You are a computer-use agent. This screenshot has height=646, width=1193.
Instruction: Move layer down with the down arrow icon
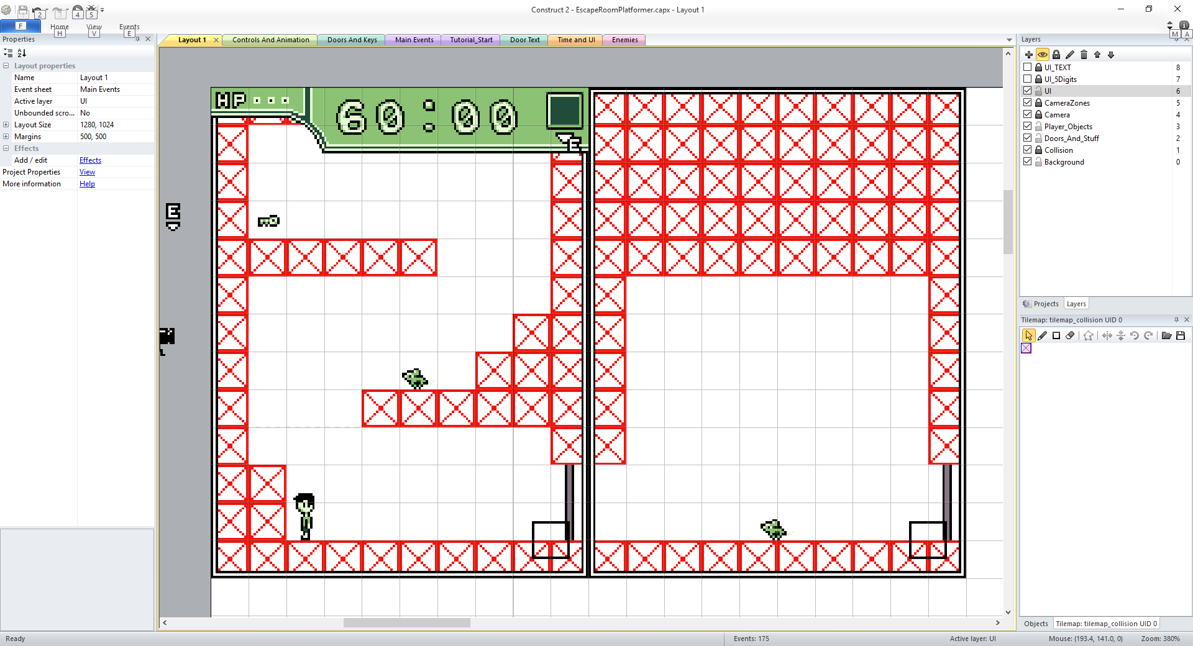pyautogui.click(x=1111, y=55)
